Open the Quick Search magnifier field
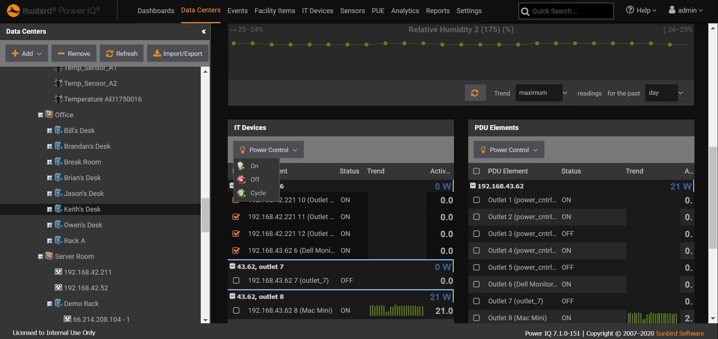Screen dimensions: 718x339 525,11
